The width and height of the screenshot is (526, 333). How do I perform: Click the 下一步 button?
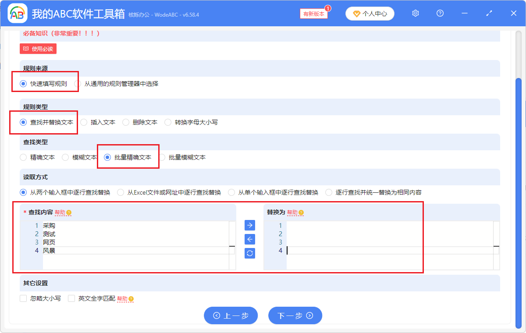(295, 315)
